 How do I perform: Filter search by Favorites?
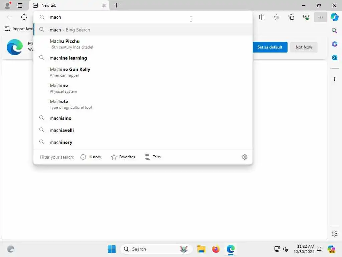click(123, 157)
